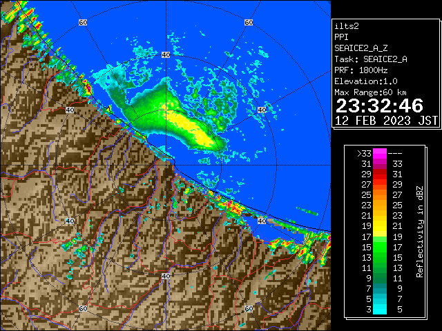
Task: Click the 40 km label over northeast sea
Action: [262, 110]
